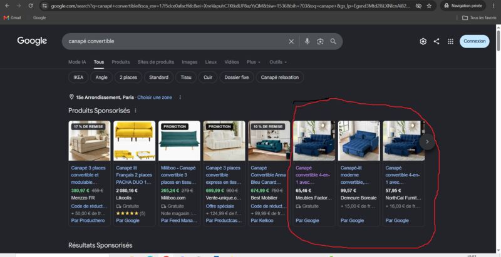Open browser three-dot menu
This screenshot has height=257, width=501.
click(494, 6)
